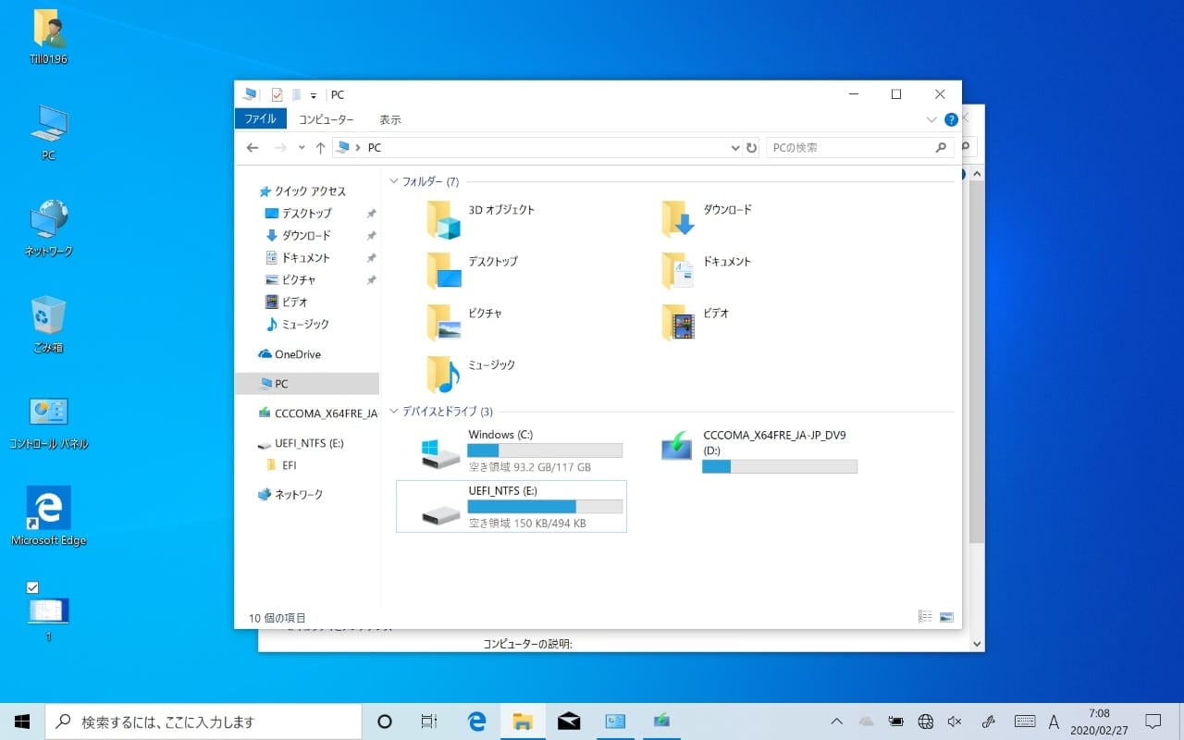Collapse the デバイスとドライブ (3) group

point(395,412)
